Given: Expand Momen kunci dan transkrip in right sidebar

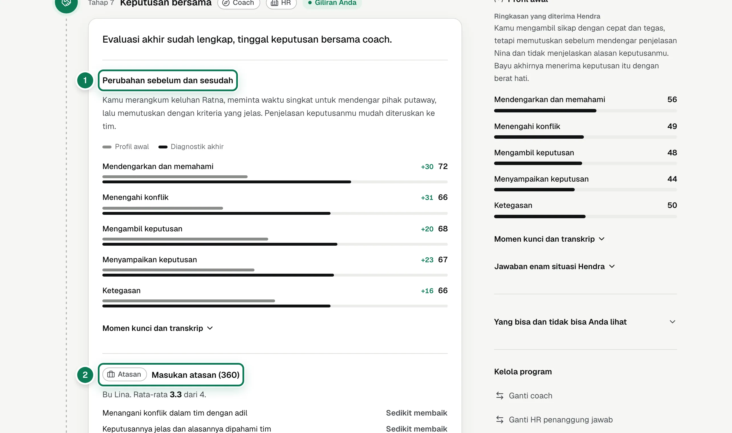Looking at the screenshot, I should point(550,239).
